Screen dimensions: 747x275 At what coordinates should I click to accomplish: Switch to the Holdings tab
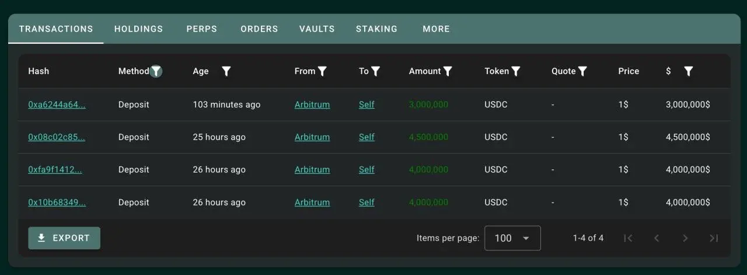click(x=138, y=29)
